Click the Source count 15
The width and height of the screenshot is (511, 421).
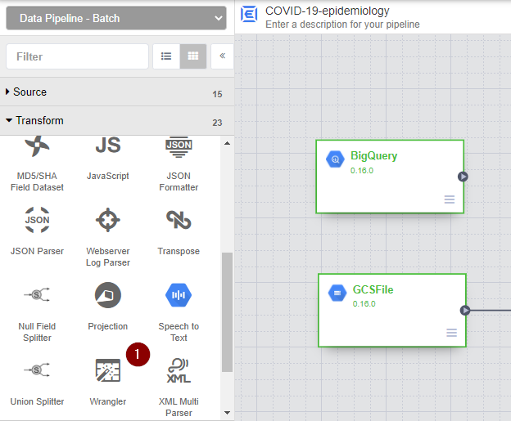pos(217,94)
